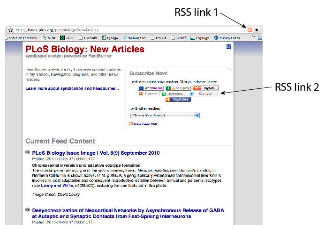Open the Numpy Funcs bookmark
The width and height of the screenshot is (325, 230).
coord(227,38)
